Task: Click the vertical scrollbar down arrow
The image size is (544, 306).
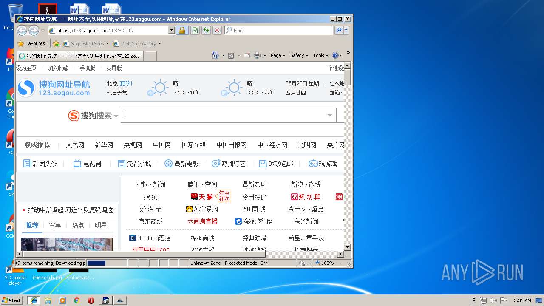Action: pyautogui.click(x=347, y=247)
